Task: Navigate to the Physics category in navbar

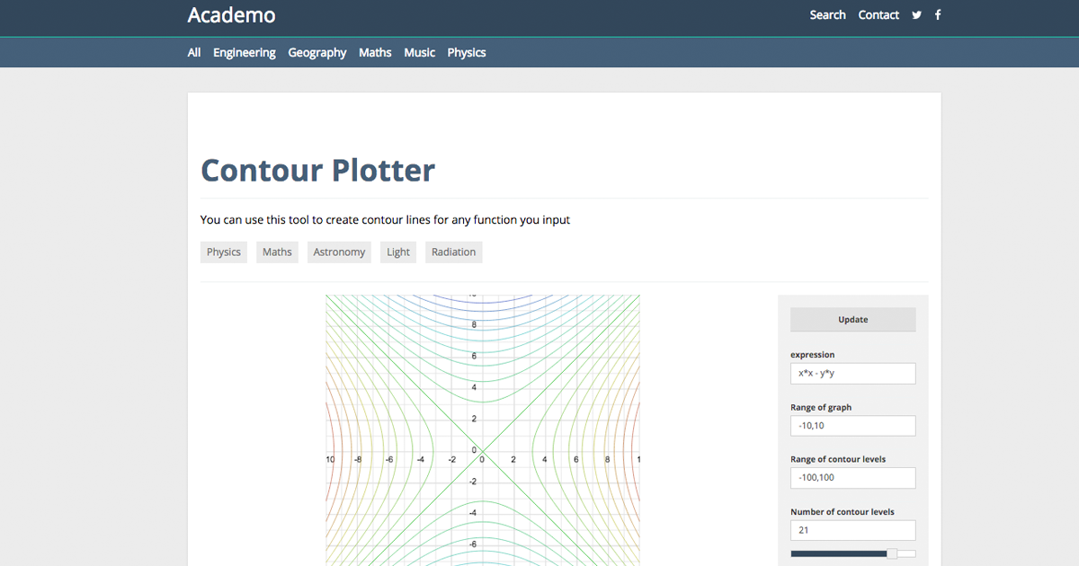Action: [467, 53]
